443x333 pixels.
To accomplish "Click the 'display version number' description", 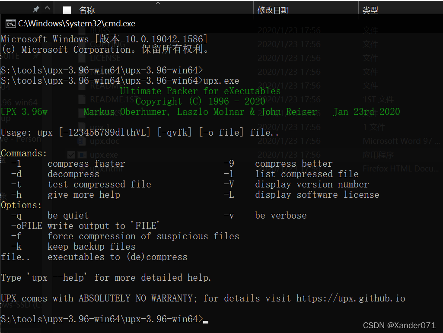I will [x=312, y=184].
